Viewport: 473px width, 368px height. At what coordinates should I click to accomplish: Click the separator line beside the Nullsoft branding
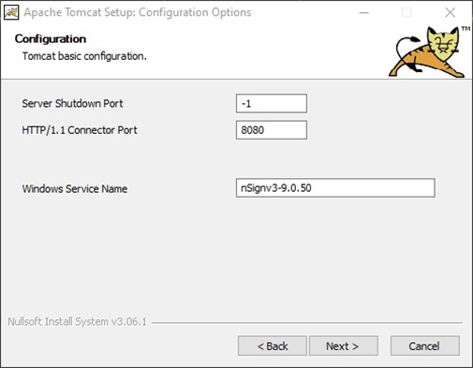(307, 322)
